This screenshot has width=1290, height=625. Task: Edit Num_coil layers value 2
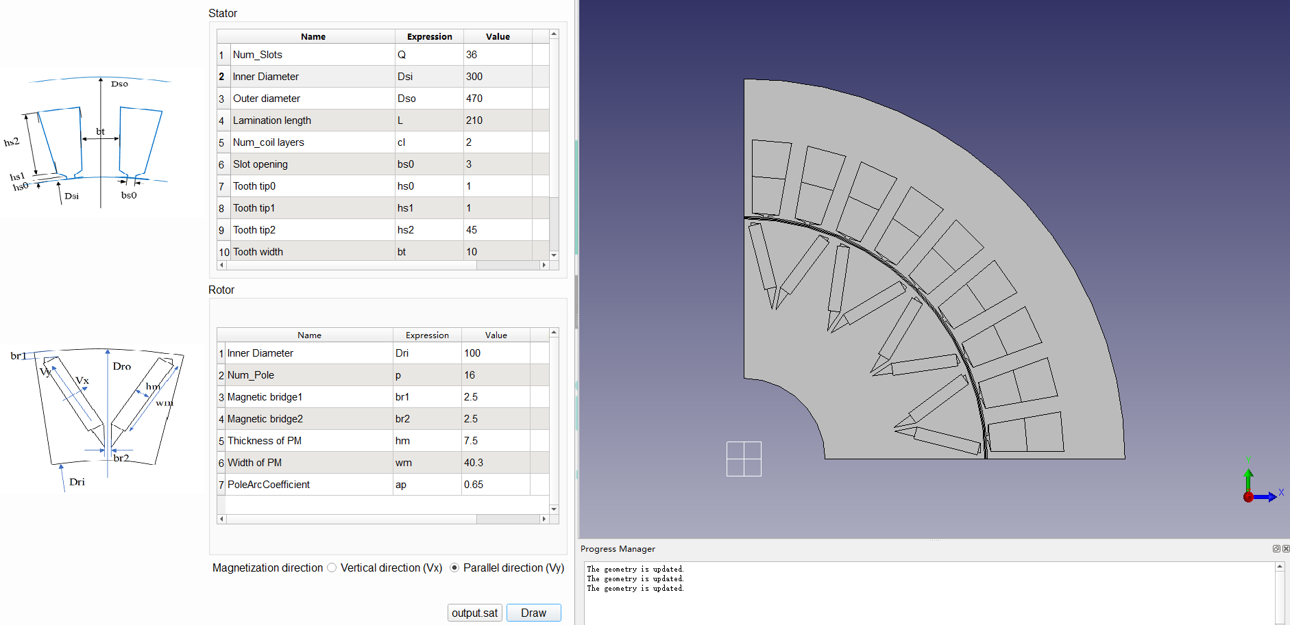tap(498, 142)
